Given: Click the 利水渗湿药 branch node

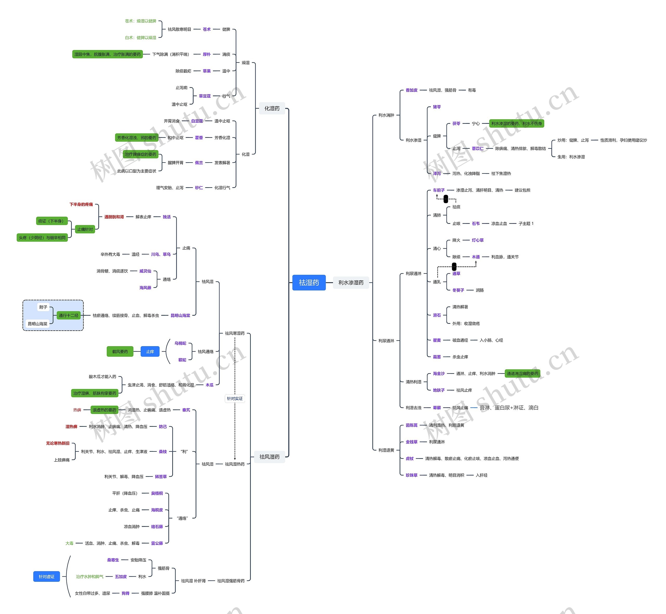Looking at the screenshot, I should tap(351, 282).
